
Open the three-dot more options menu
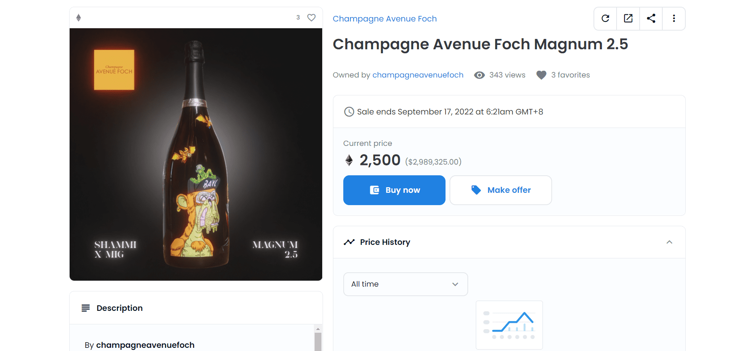tap(674, 18)
